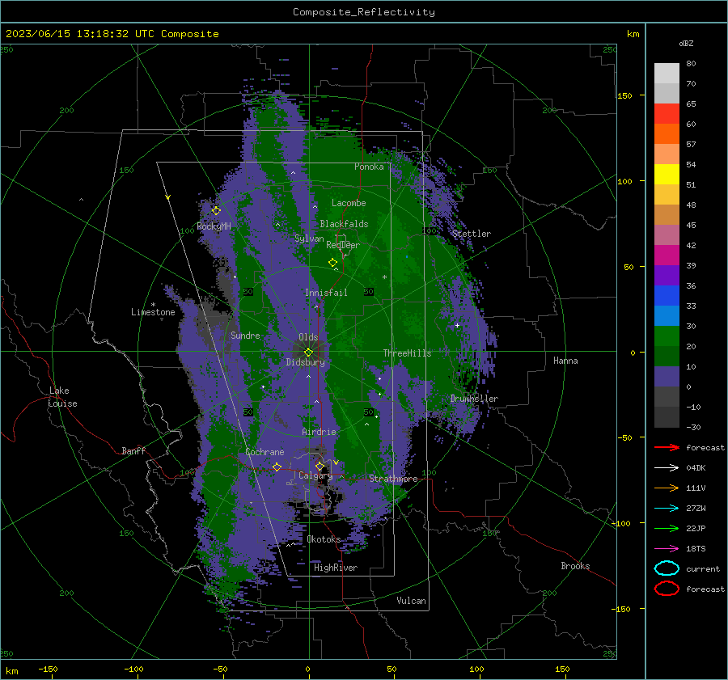Click the Calgary city label

pos(315,475)
